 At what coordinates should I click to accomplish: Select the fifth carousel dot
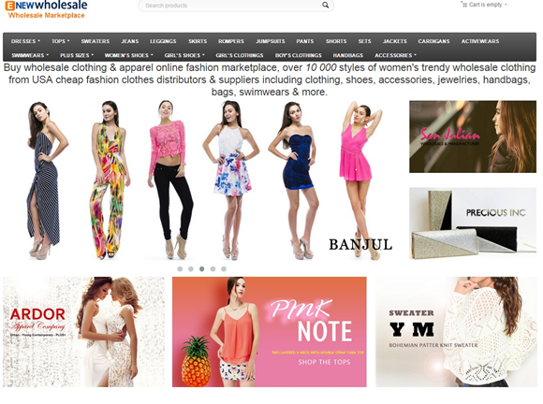pyautogui.click(x=224, y=268)
